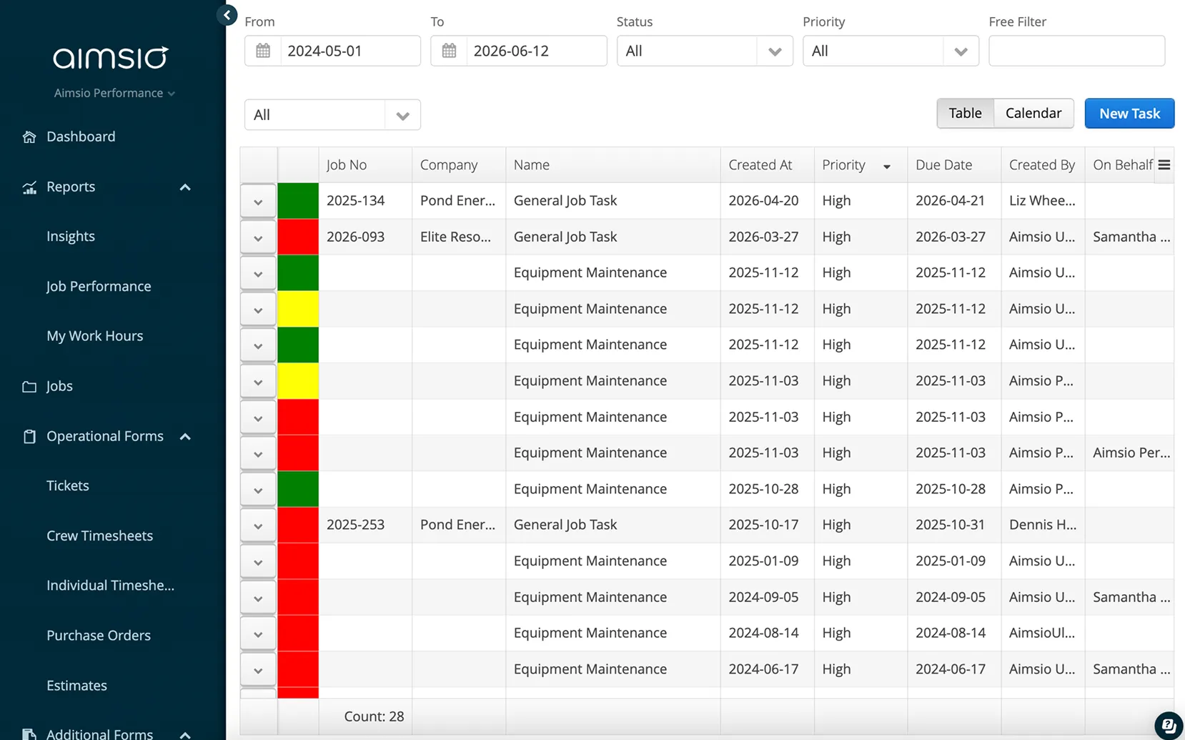Click On Behalf cell Aimsio Per...

pos(1131,453)
